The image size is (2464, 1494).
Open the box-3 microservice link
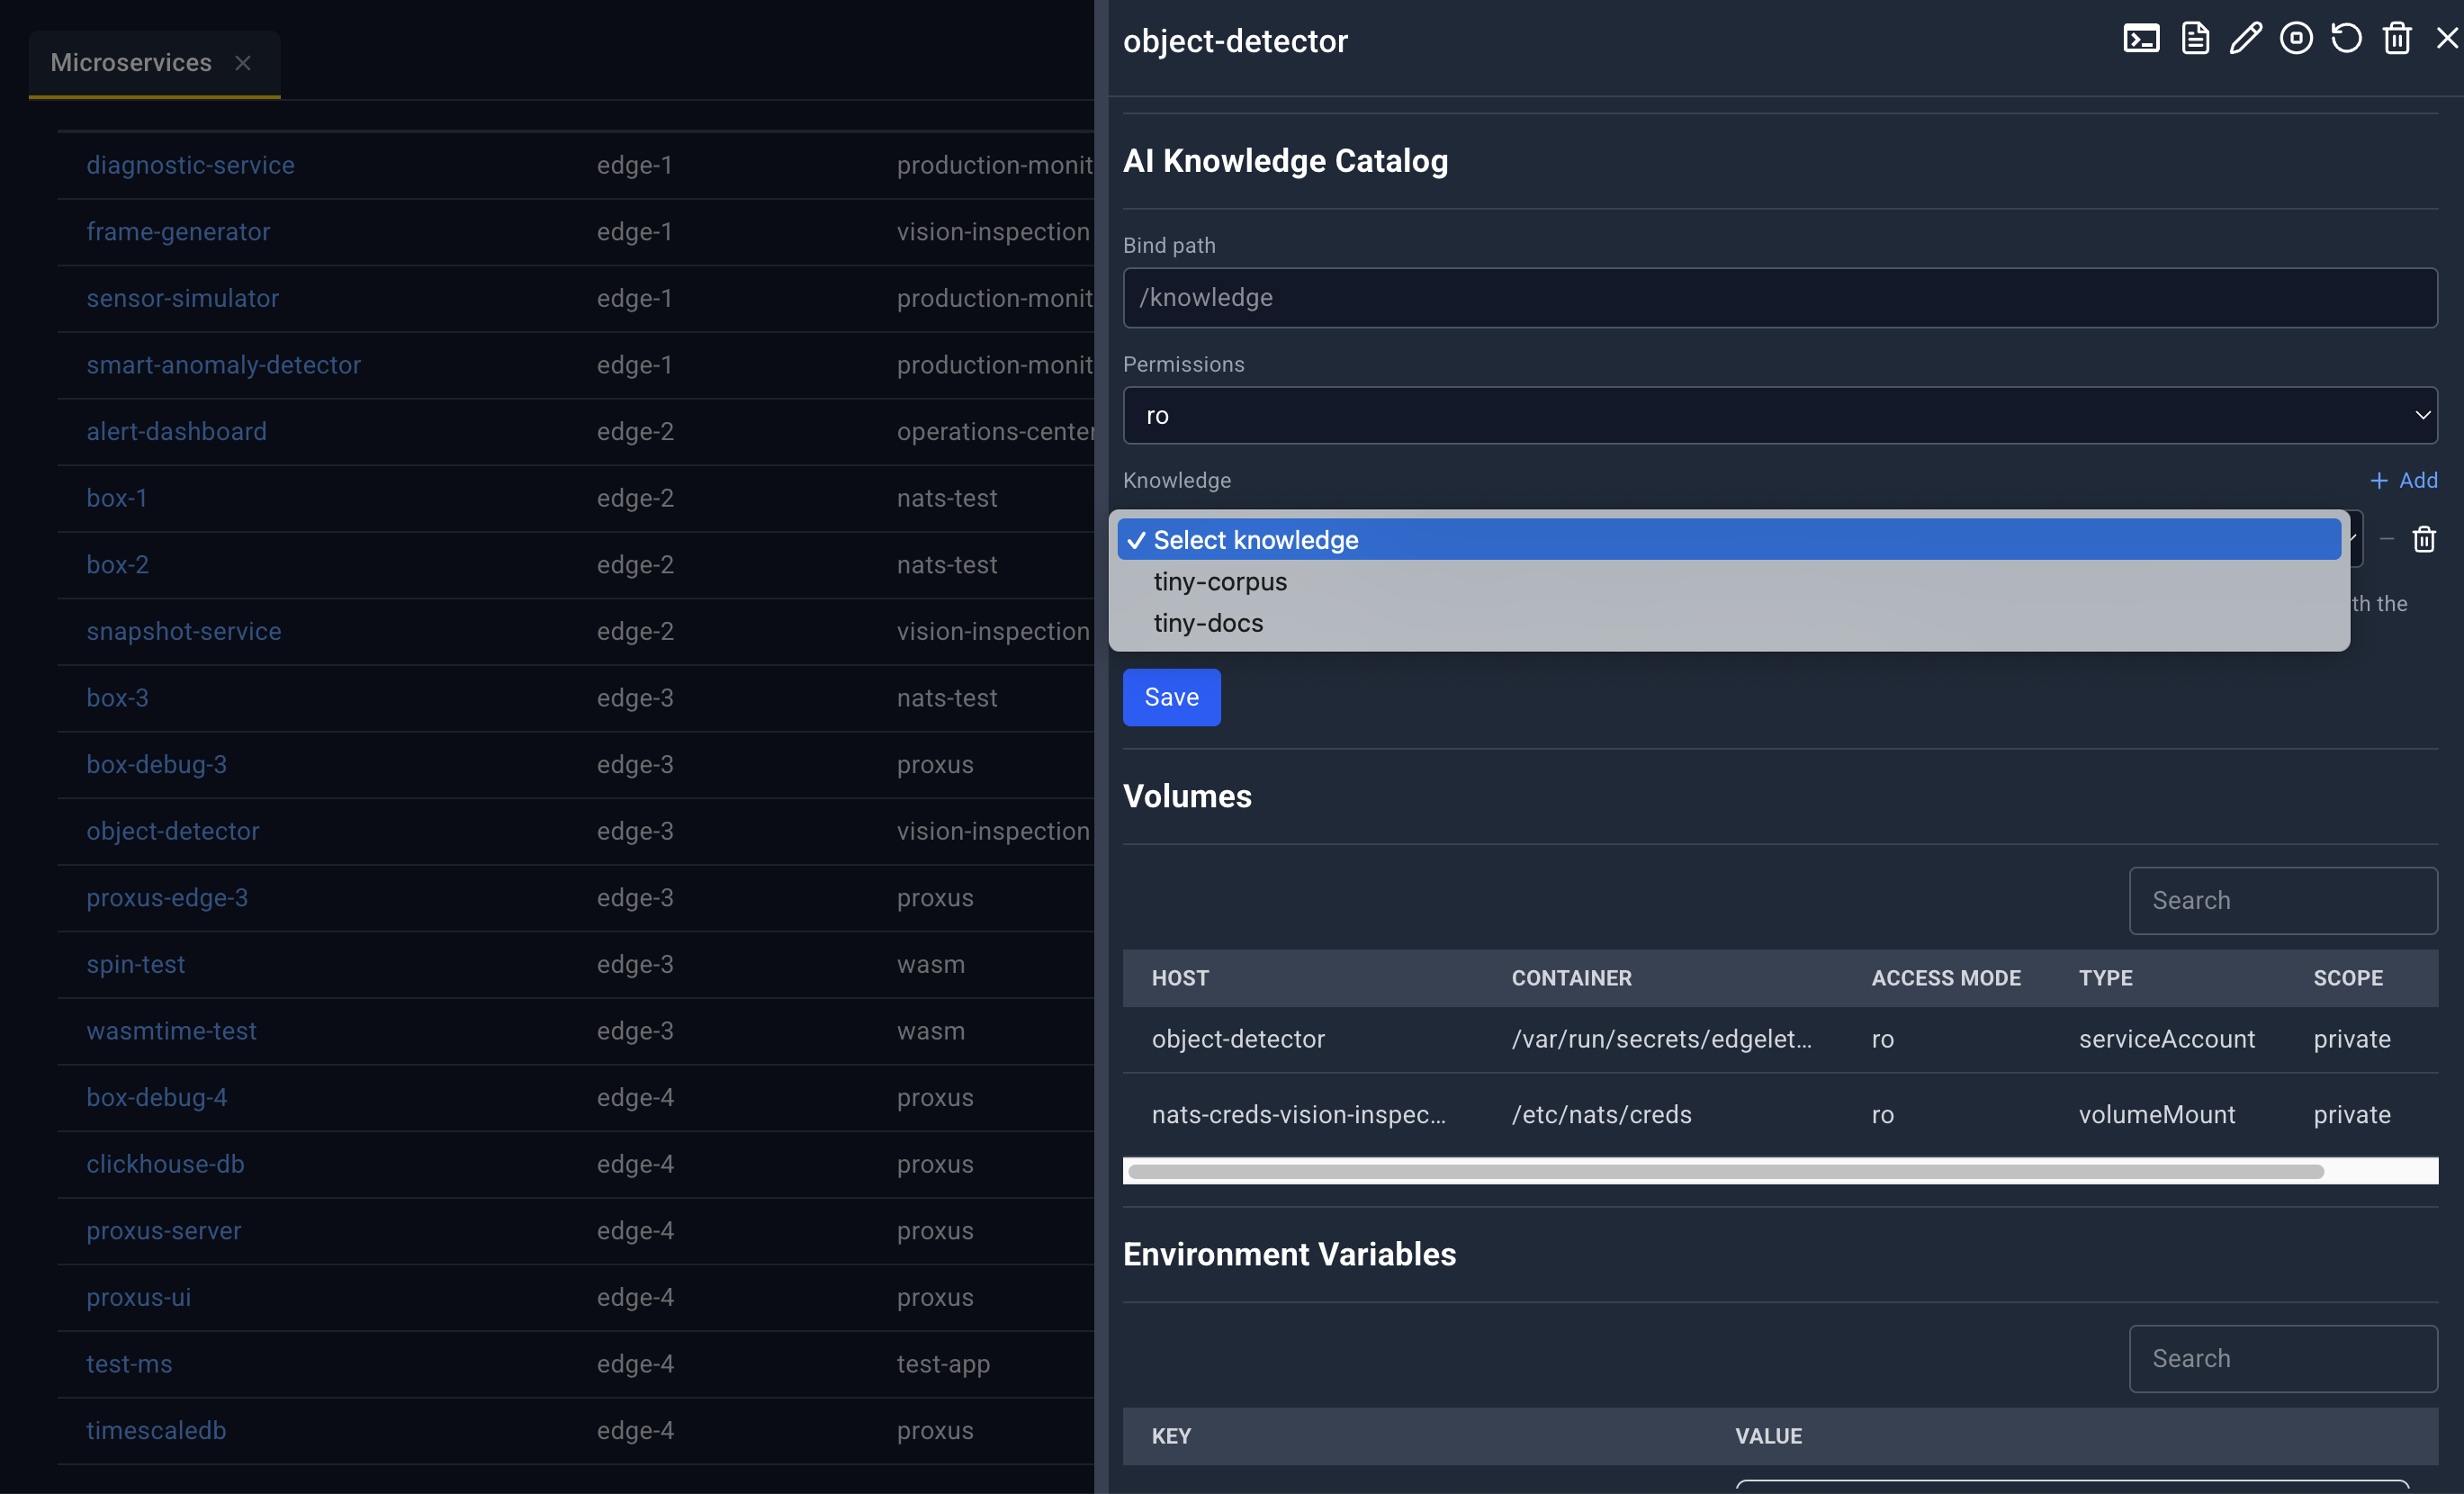coord(117,698)
